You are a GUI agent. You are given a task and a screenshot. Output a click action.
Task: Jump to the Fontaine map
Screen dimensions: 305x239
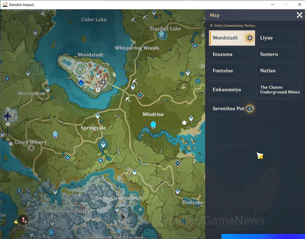[x=232, y=71]
